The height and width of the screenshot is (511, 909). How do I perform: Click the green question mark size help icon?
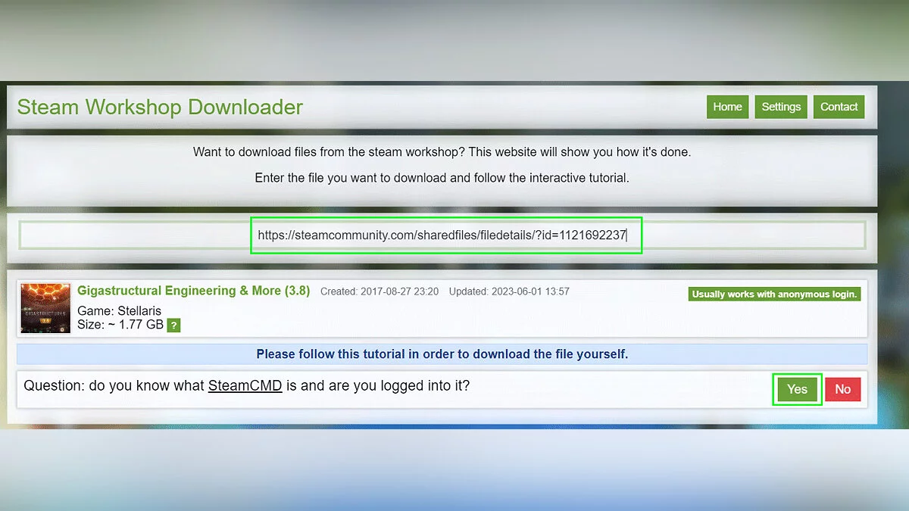point(173,326)
